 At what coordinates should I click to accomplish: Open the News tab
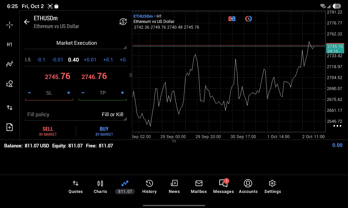174,187
